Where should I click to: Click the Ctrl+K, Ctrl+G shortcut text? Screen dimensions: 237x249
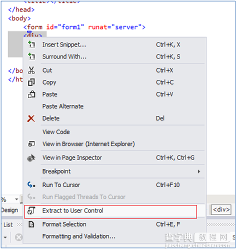(x=175, y=158)
